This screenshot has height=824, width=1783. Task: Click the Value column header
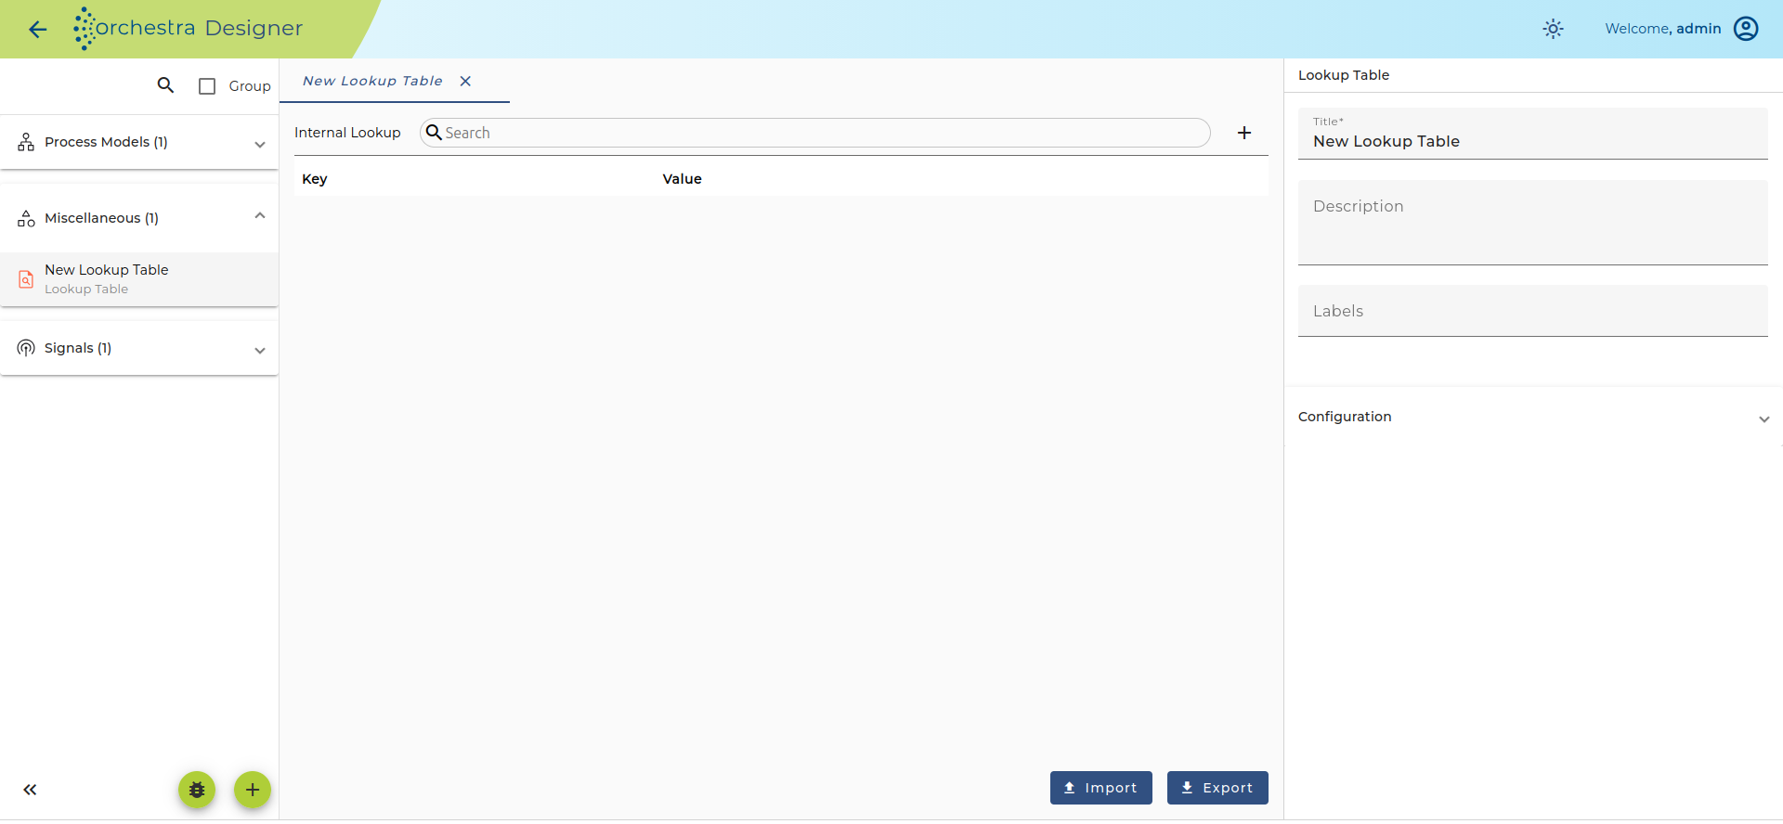pos(683,179)
